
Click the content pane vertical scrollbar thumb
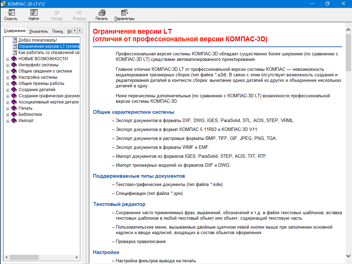click(348, 53)
